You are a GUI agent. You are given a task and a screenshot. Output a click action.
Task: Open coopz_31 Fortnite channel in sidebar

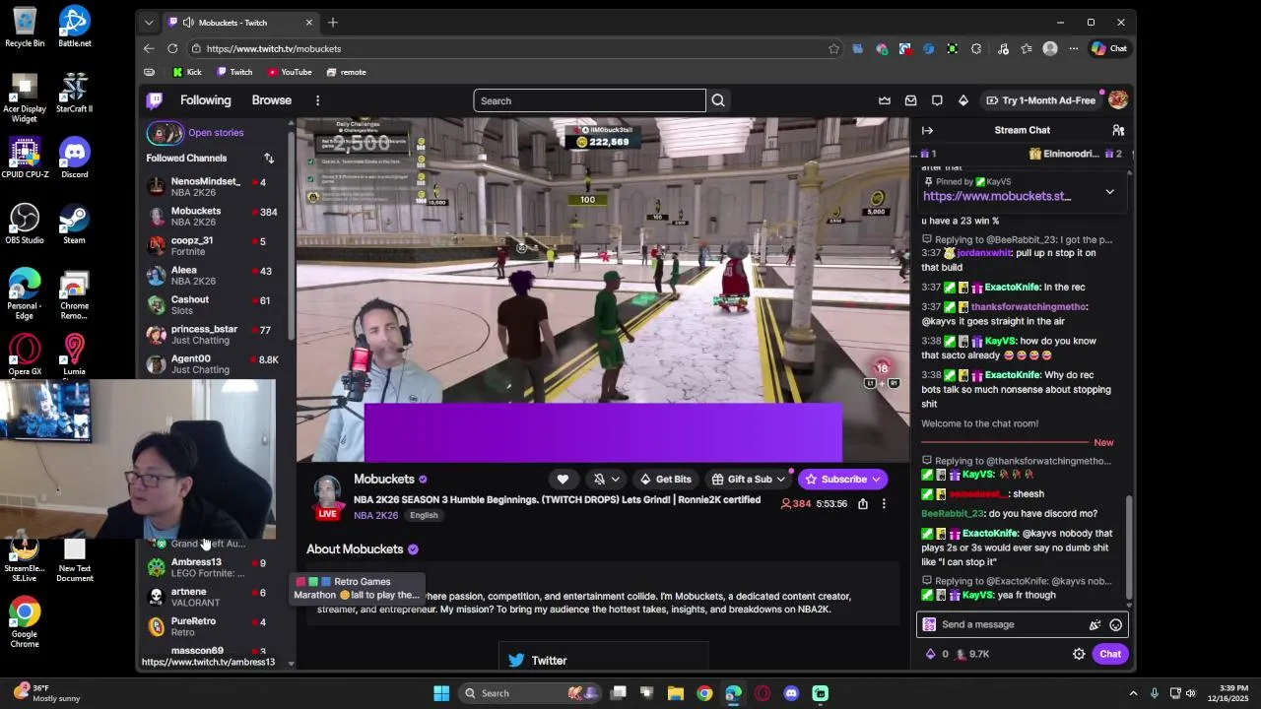(x=213, y=246)
